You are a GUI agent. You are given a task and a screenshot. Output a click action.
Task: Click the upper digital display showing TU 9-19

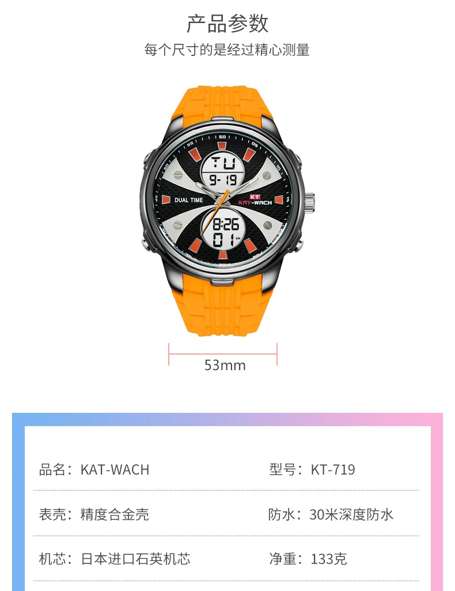coord(223,171)
